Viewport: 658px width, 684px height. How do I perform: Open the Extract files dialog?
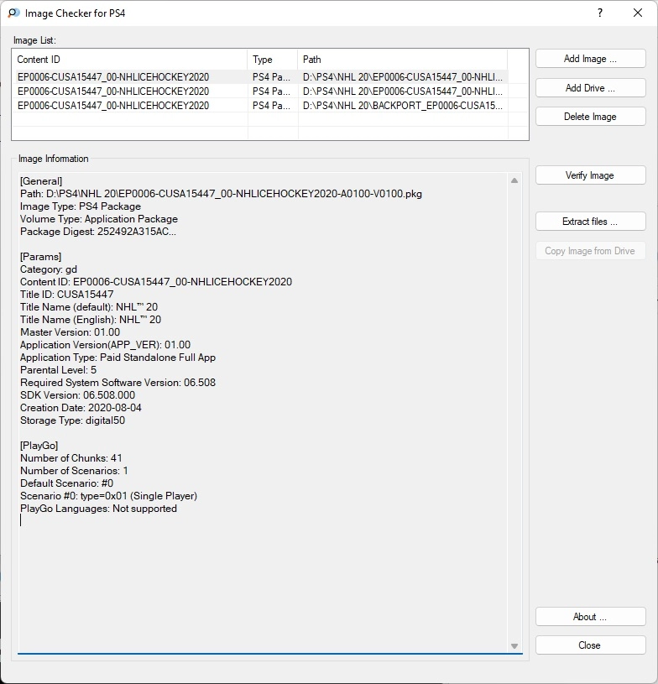(590, 222)
